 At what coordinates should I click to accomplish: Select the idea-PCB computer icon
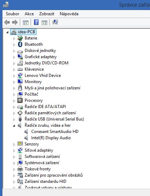point(14,32)
